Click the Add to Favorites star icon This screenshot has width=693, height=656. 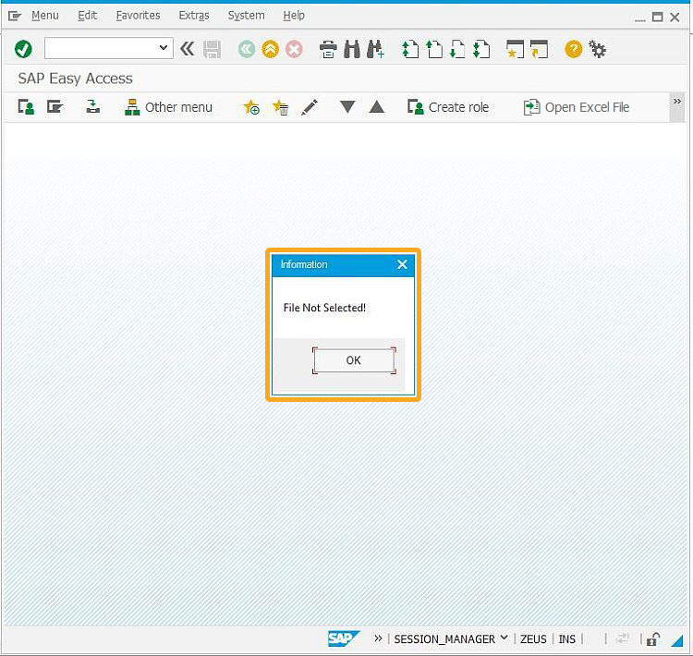coord(251,107)
